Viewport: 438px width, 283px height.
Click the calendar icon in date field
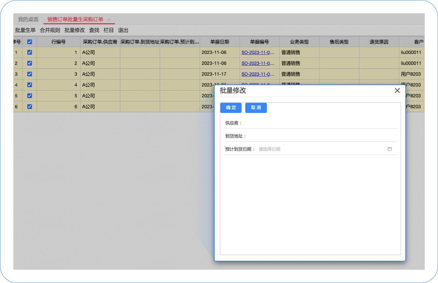(389, 149)
